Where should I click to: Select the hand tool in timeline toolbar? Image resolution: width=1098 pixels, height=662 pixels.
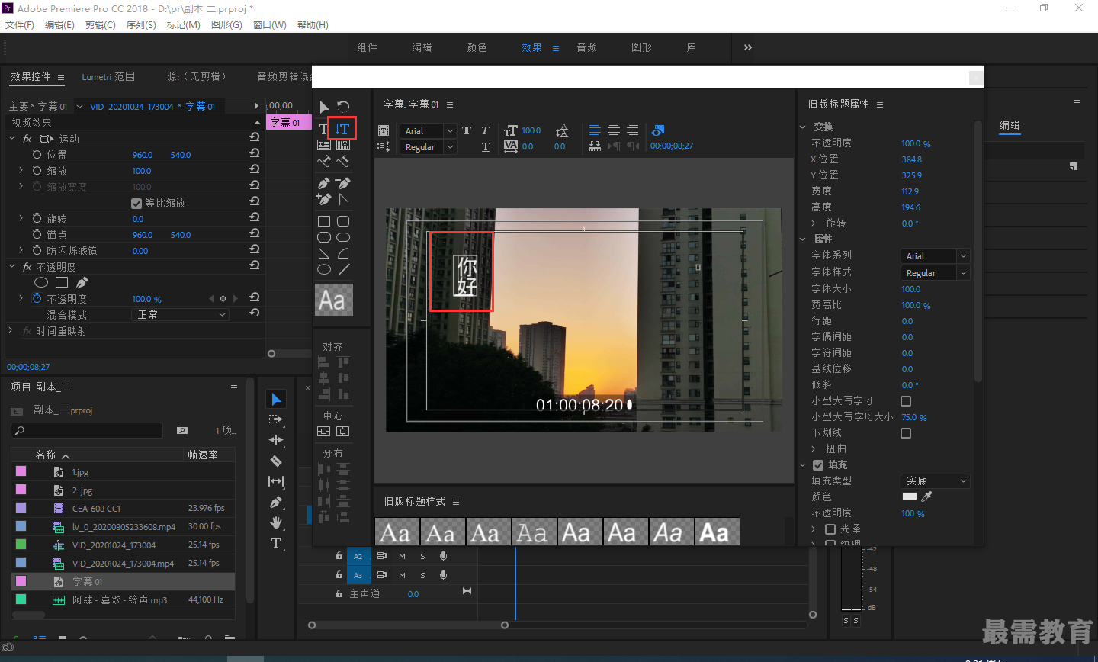(x=276, y=522)
